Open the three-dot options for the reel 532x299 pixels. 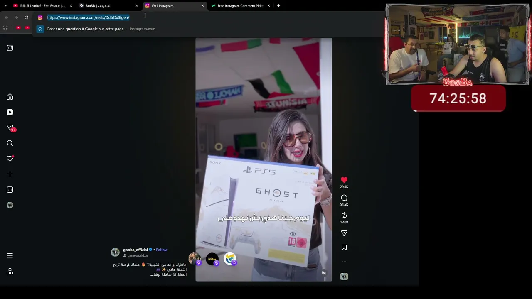point(344,262)
